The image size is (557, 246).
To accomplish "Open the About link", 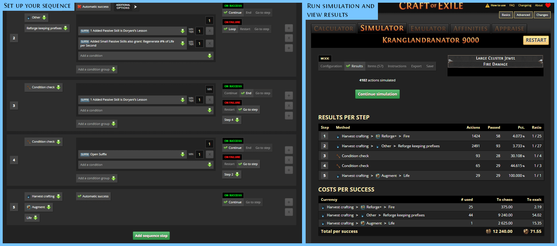I will [539, 5].
